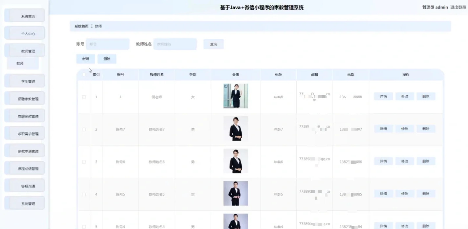Open the 学生管理 sidebar item

pos(24,81)
